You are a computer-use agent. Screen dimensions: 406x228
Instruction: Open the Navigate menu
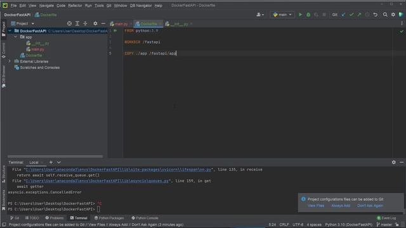[46, 6]
